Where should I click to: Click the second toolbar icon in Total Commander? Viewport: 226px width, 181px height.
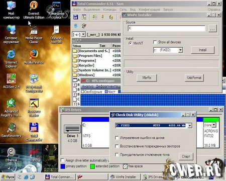tap(84, 17)
